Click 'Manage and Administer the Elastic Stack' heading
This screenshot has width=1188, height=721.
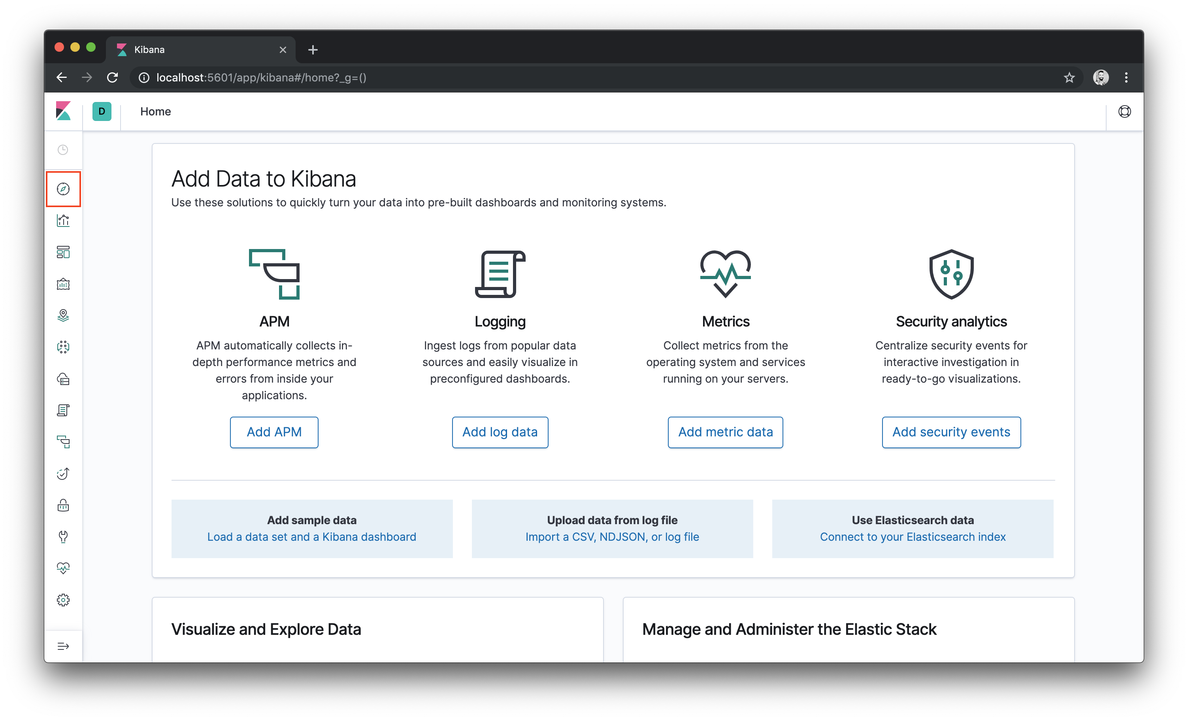click(789, 629)
